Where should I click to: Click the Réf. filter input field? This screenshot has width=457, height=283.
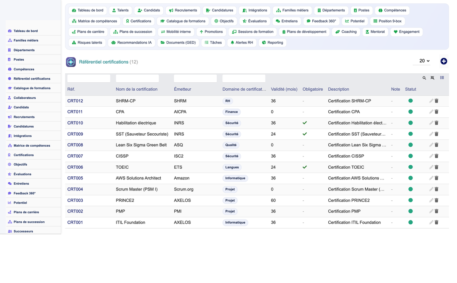coord(89,78)
